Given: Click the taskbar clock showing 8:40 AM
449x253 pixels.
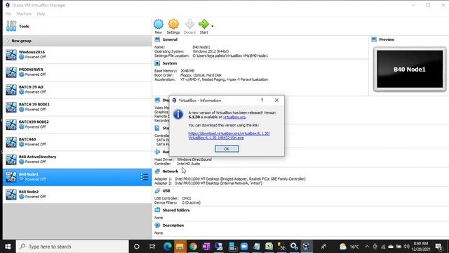Looking at the screenshot, I should coord(421,247).
